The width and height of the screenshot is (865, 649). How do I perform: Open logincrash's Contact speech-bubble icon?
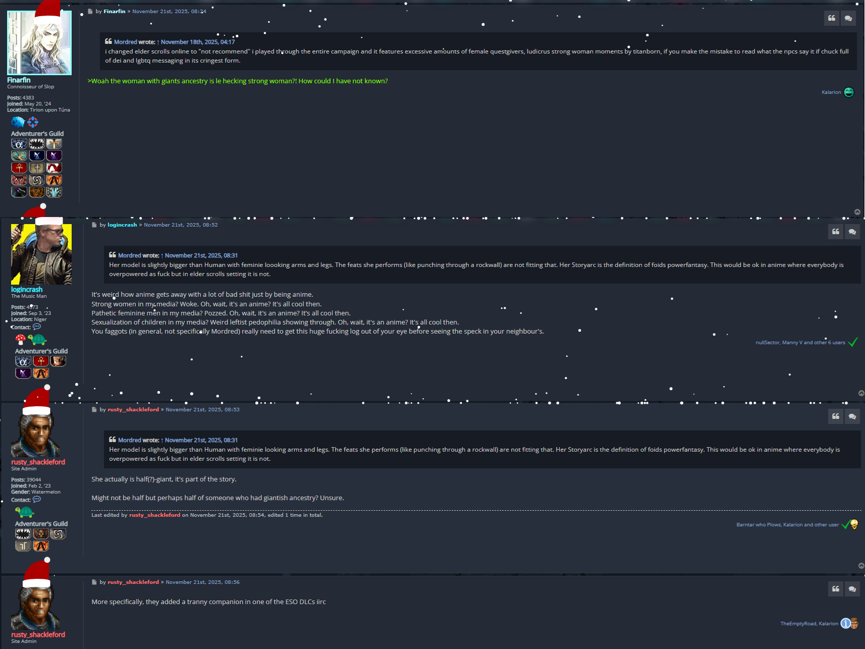(x=37, y=327)
